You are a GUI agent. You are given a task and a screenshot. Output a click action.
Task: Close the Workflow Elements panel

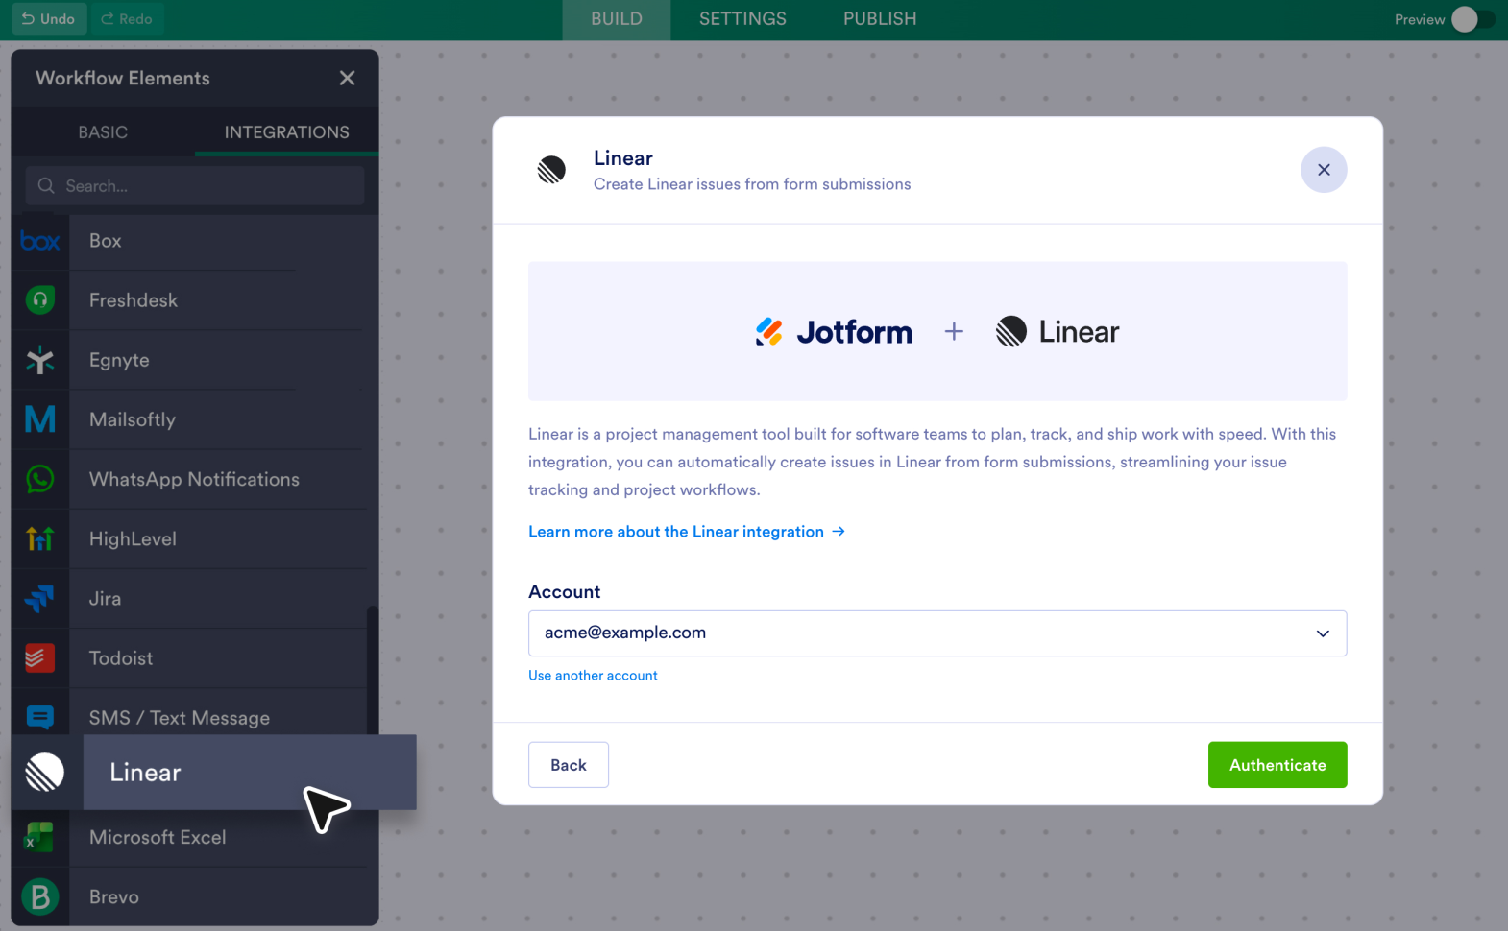[x=348, y=78]
